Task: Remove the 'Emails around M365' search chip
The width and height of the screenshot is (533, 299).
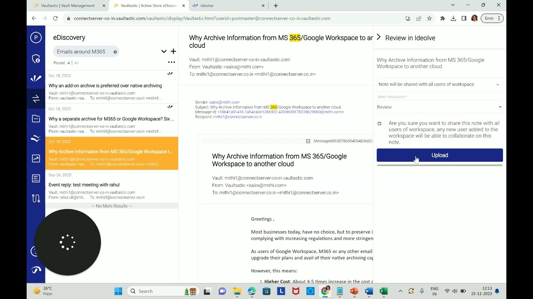Action: click(x=115, y=52)
